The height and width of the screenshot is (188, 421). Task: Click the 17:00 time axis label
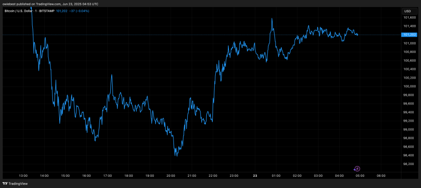click(107, 176)
